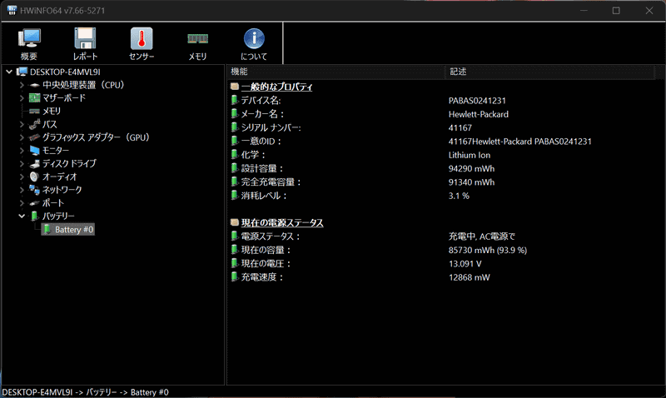Viewport: 666px width, 398px height.
Task: Click status bar path DESKTOP-E4MVL9I -> バッテリー
Action: 58,392
